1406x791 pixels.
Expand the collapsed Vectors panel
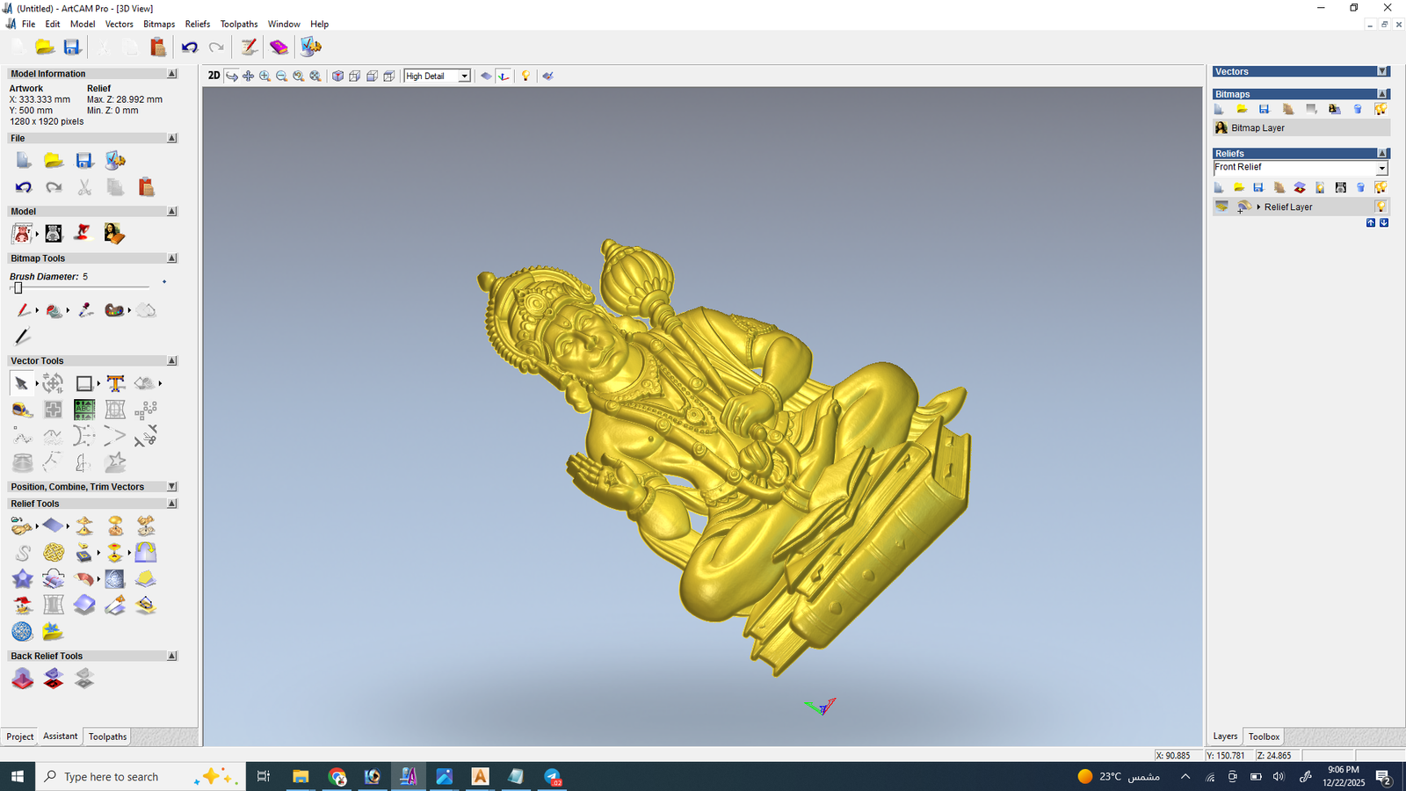coord(1382,72)
